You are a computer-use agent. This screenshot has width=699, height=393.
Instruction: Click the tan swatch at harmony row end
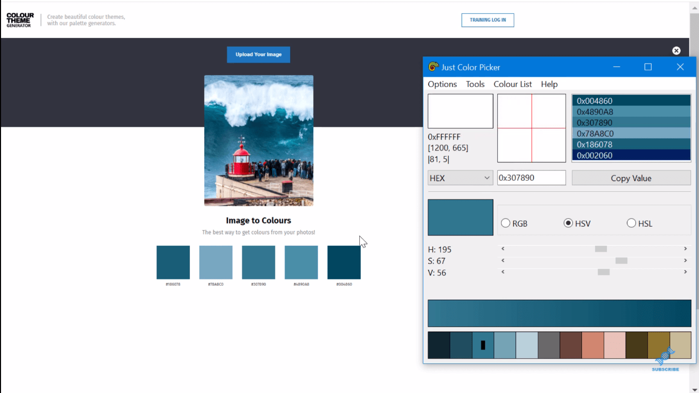pos(680,345)
